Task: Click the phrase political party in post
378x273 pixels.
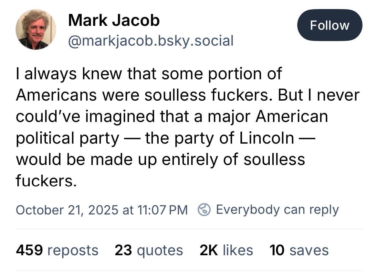Action: (68, 138)
